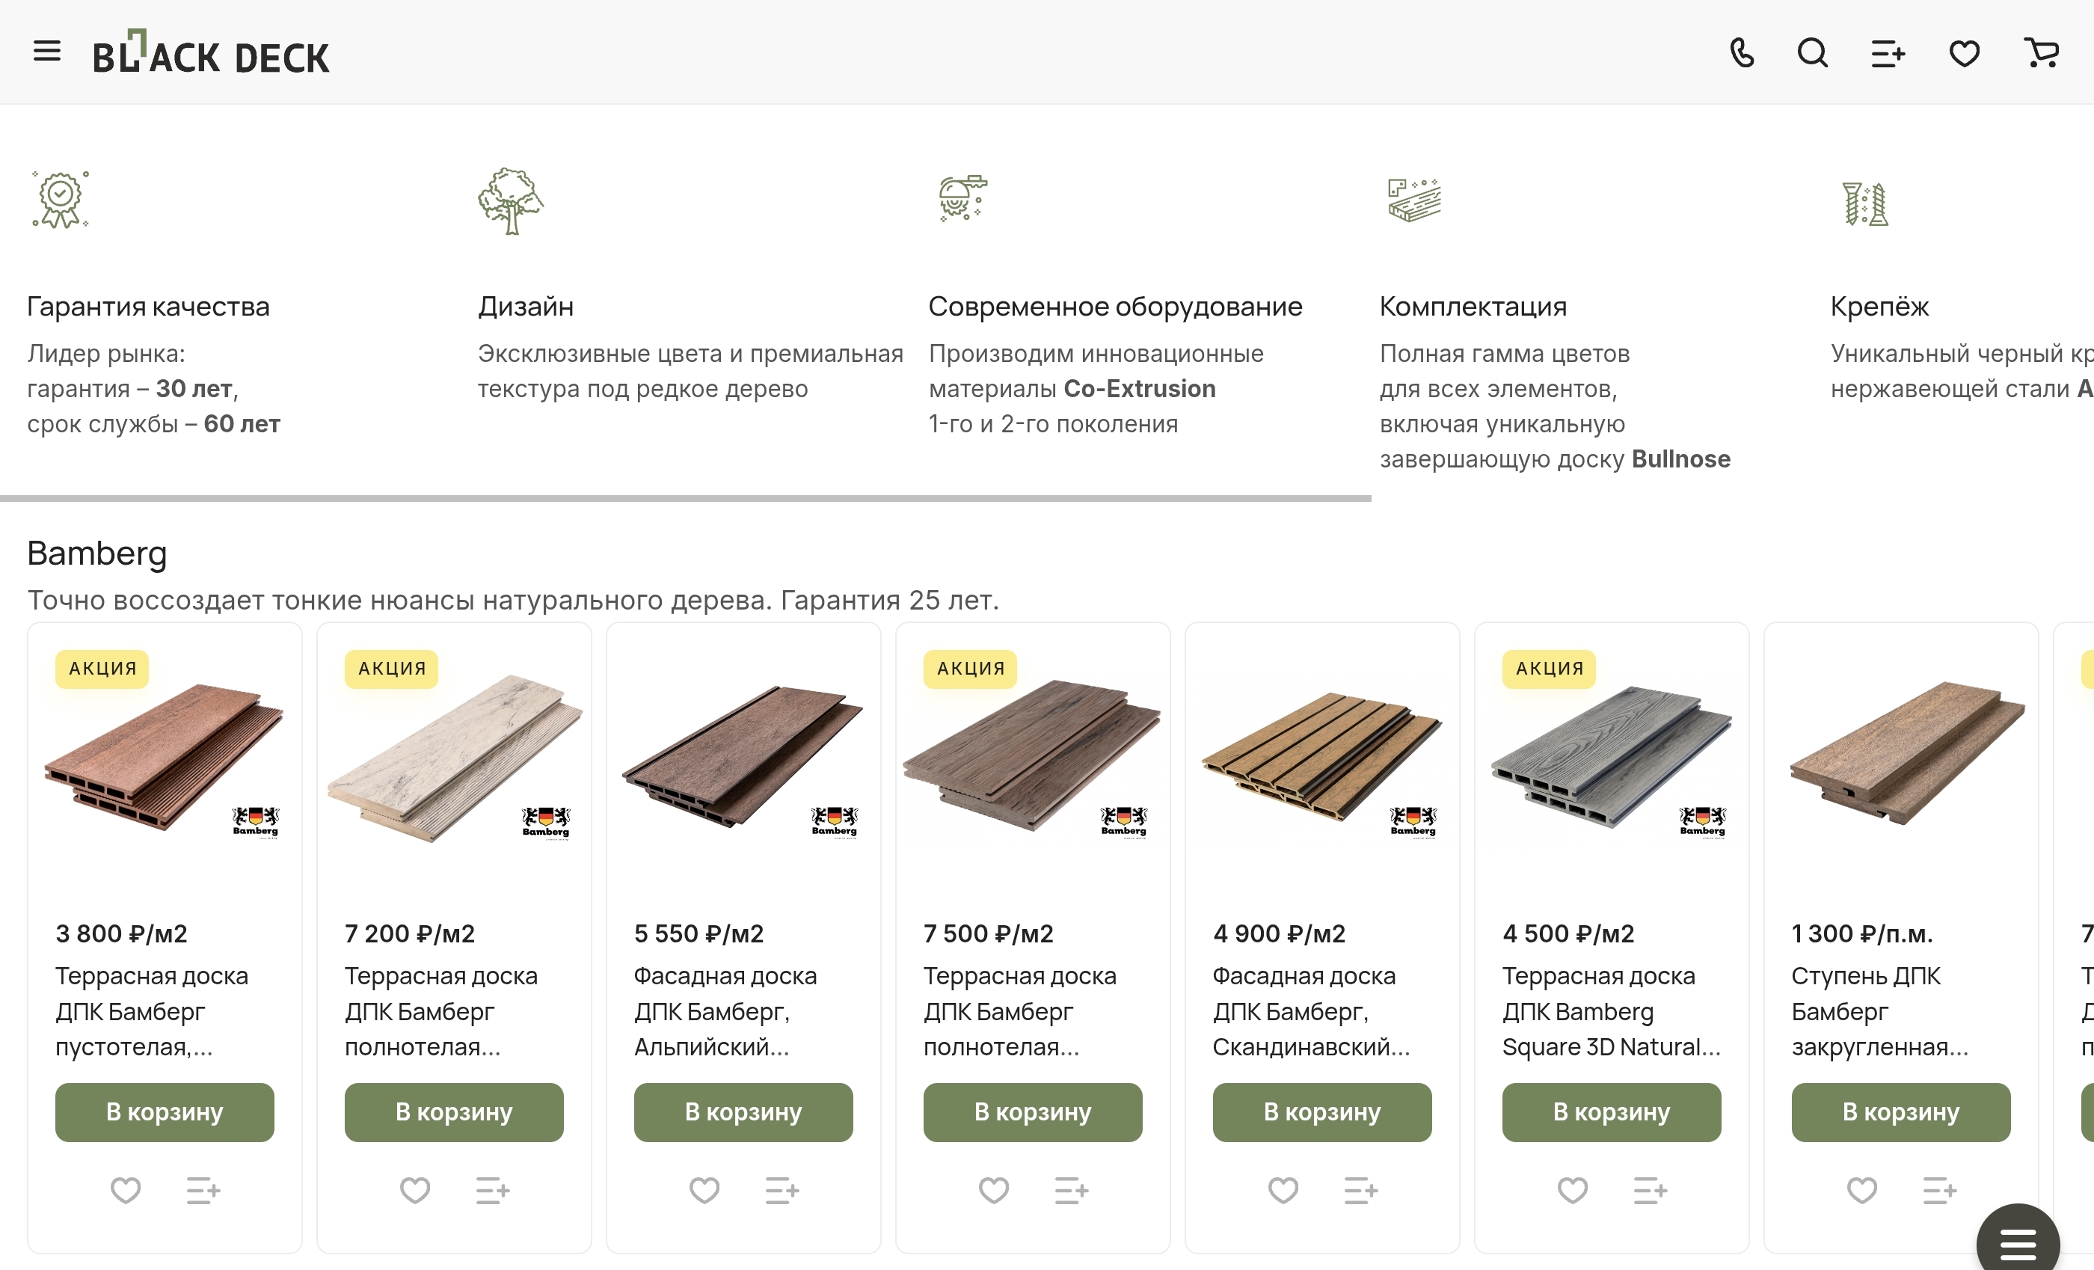Open the Square 3D Natural board title

pyautogui.click(x=1612, y=1010)
